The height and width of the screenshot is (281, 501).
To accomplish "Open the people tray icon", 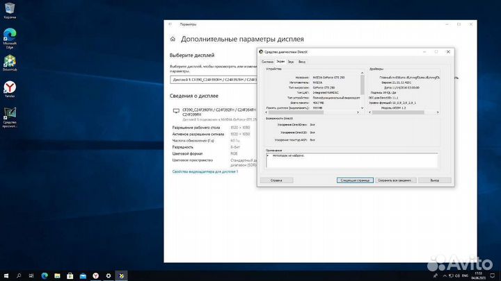I will pyautogui.click(x=435, y=275).
